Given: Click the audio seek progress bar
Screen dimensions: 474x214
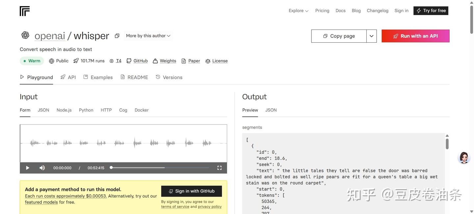Looking at the screenshot, I should pos(160,168).
